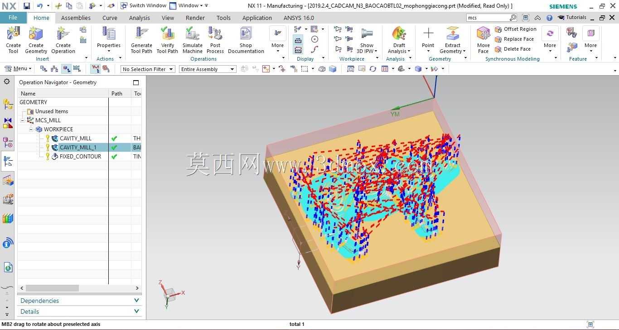
Task: Expand More in Feature group
Action: [590, 40]
